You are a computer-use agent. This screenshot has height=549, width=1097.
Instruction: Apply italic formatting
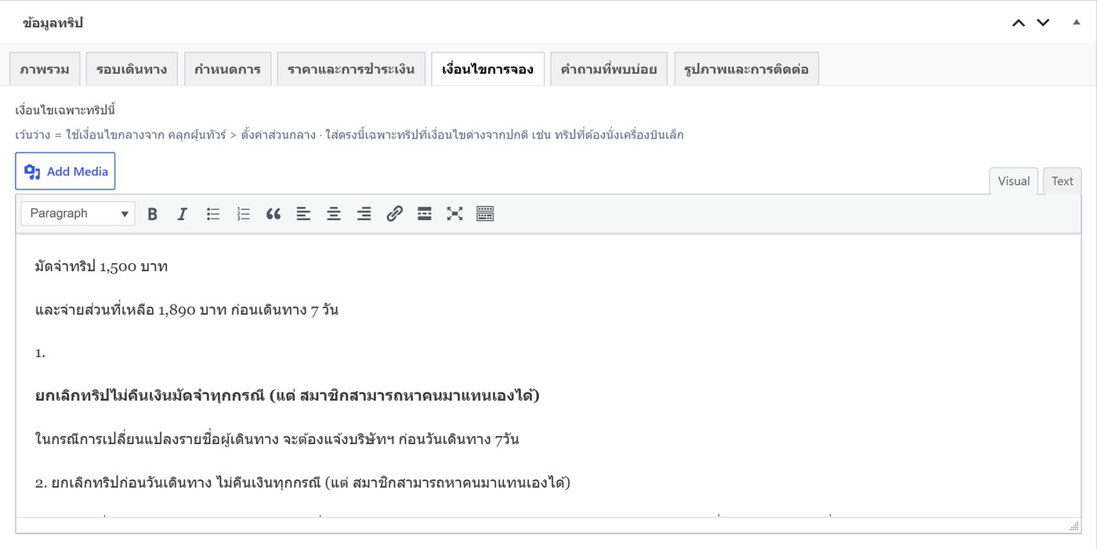[183, 214]
